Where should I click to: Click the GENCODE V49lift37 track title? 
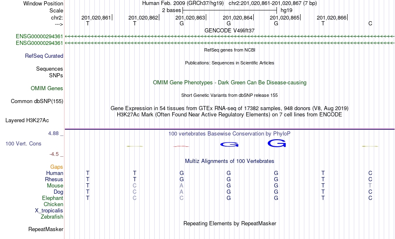point(230,30)
